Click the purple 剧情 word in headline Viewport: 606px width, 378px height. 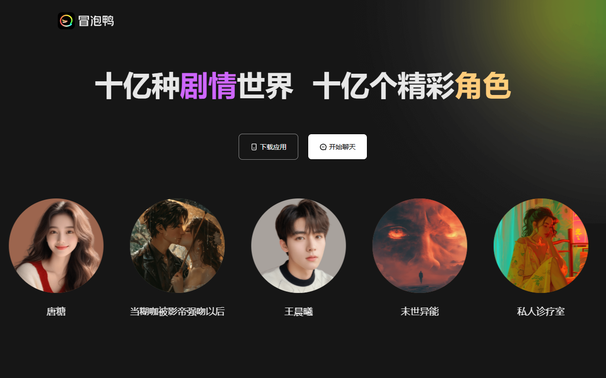(x=208, y=86)
